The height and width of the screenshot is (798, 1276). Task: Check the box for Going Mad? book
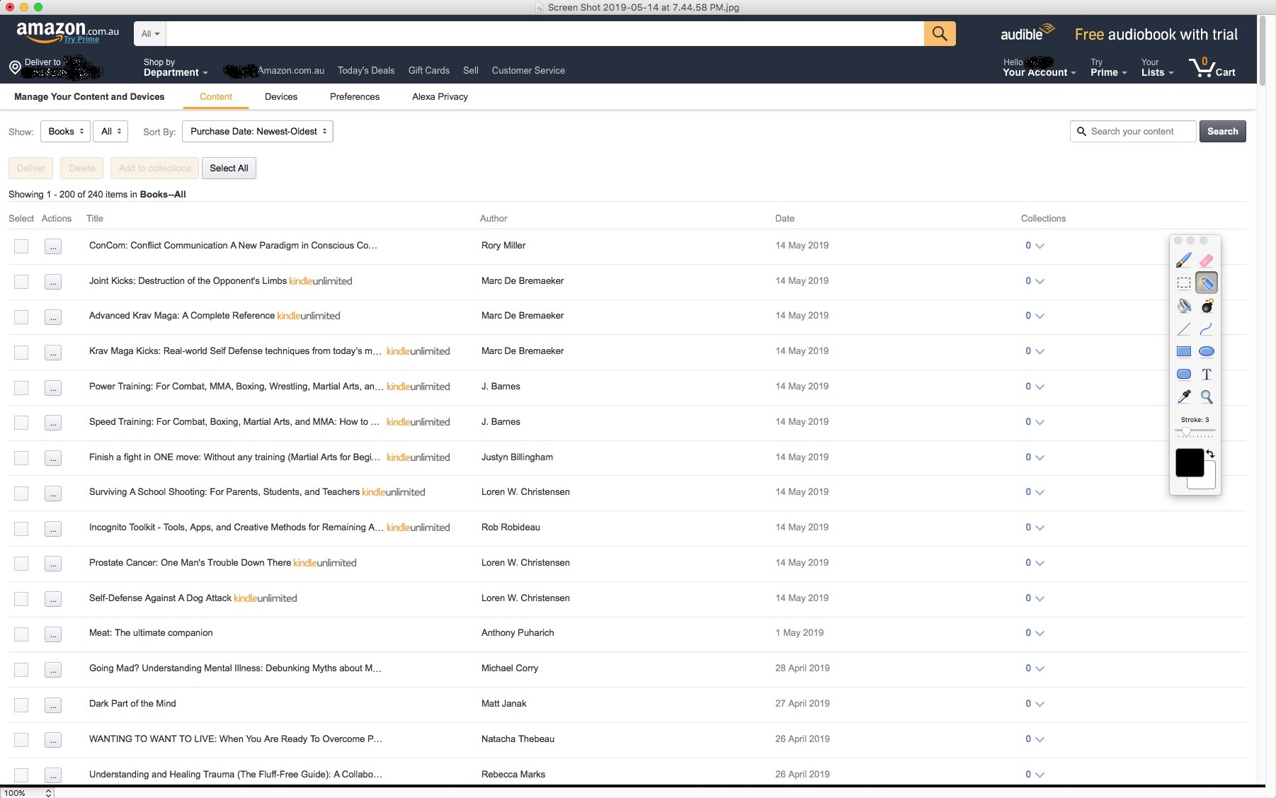click(x=21, y=669)
